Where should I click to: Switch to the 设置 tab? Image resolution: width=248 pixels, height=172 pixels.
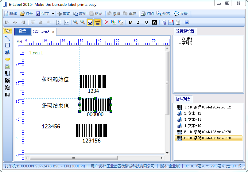tap(22, 31)
